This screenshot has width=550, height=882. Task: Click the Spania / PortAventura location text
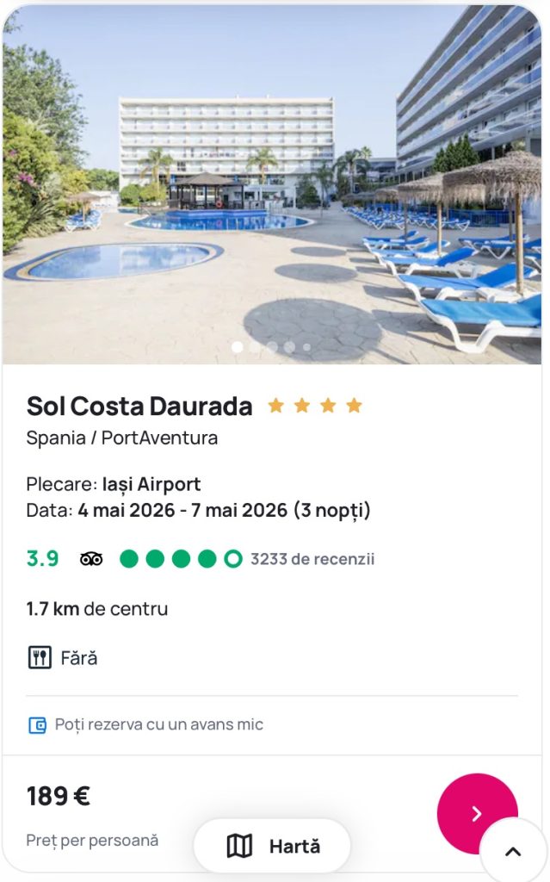click(x=121, y=438)
